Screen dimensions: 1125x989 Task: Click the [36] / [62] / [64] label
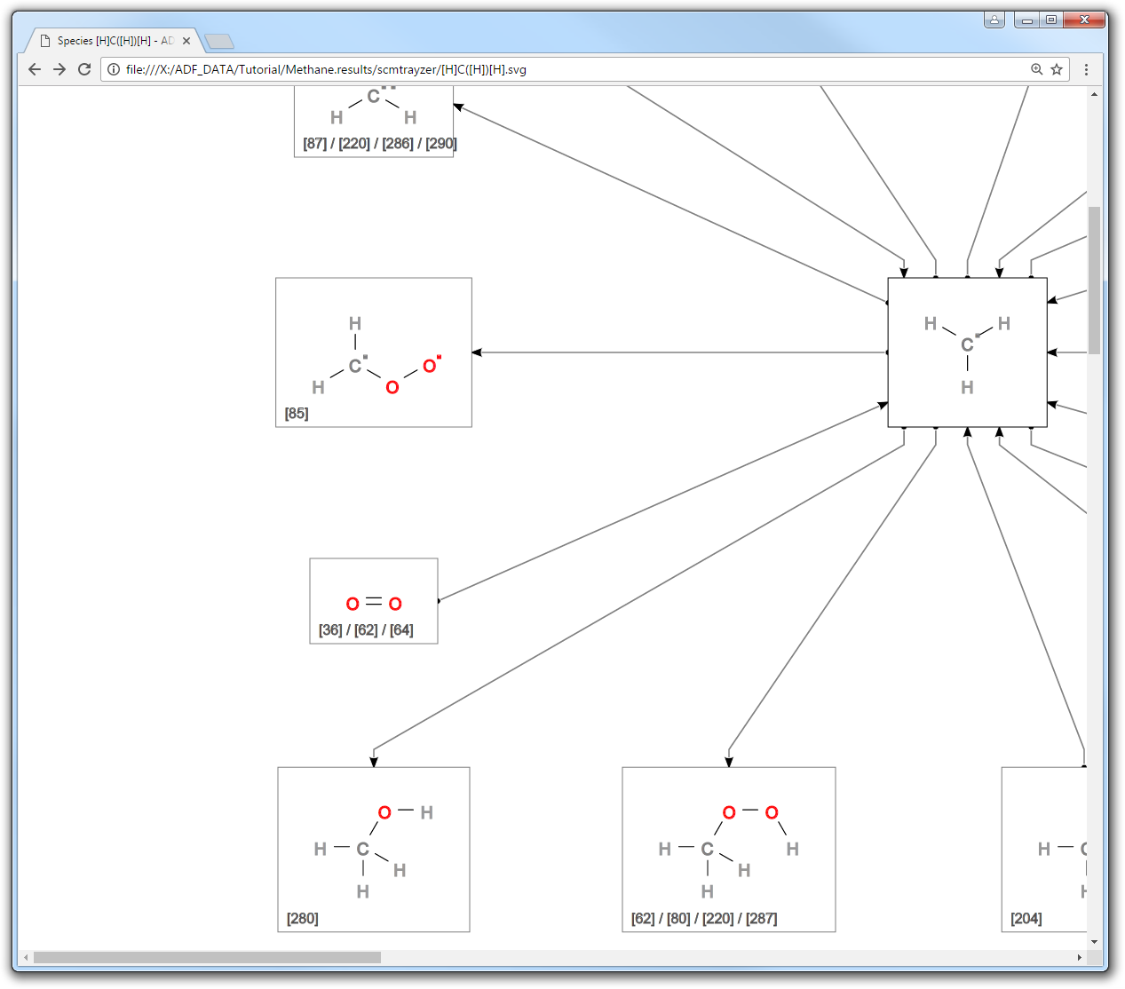tap(366, 629)
